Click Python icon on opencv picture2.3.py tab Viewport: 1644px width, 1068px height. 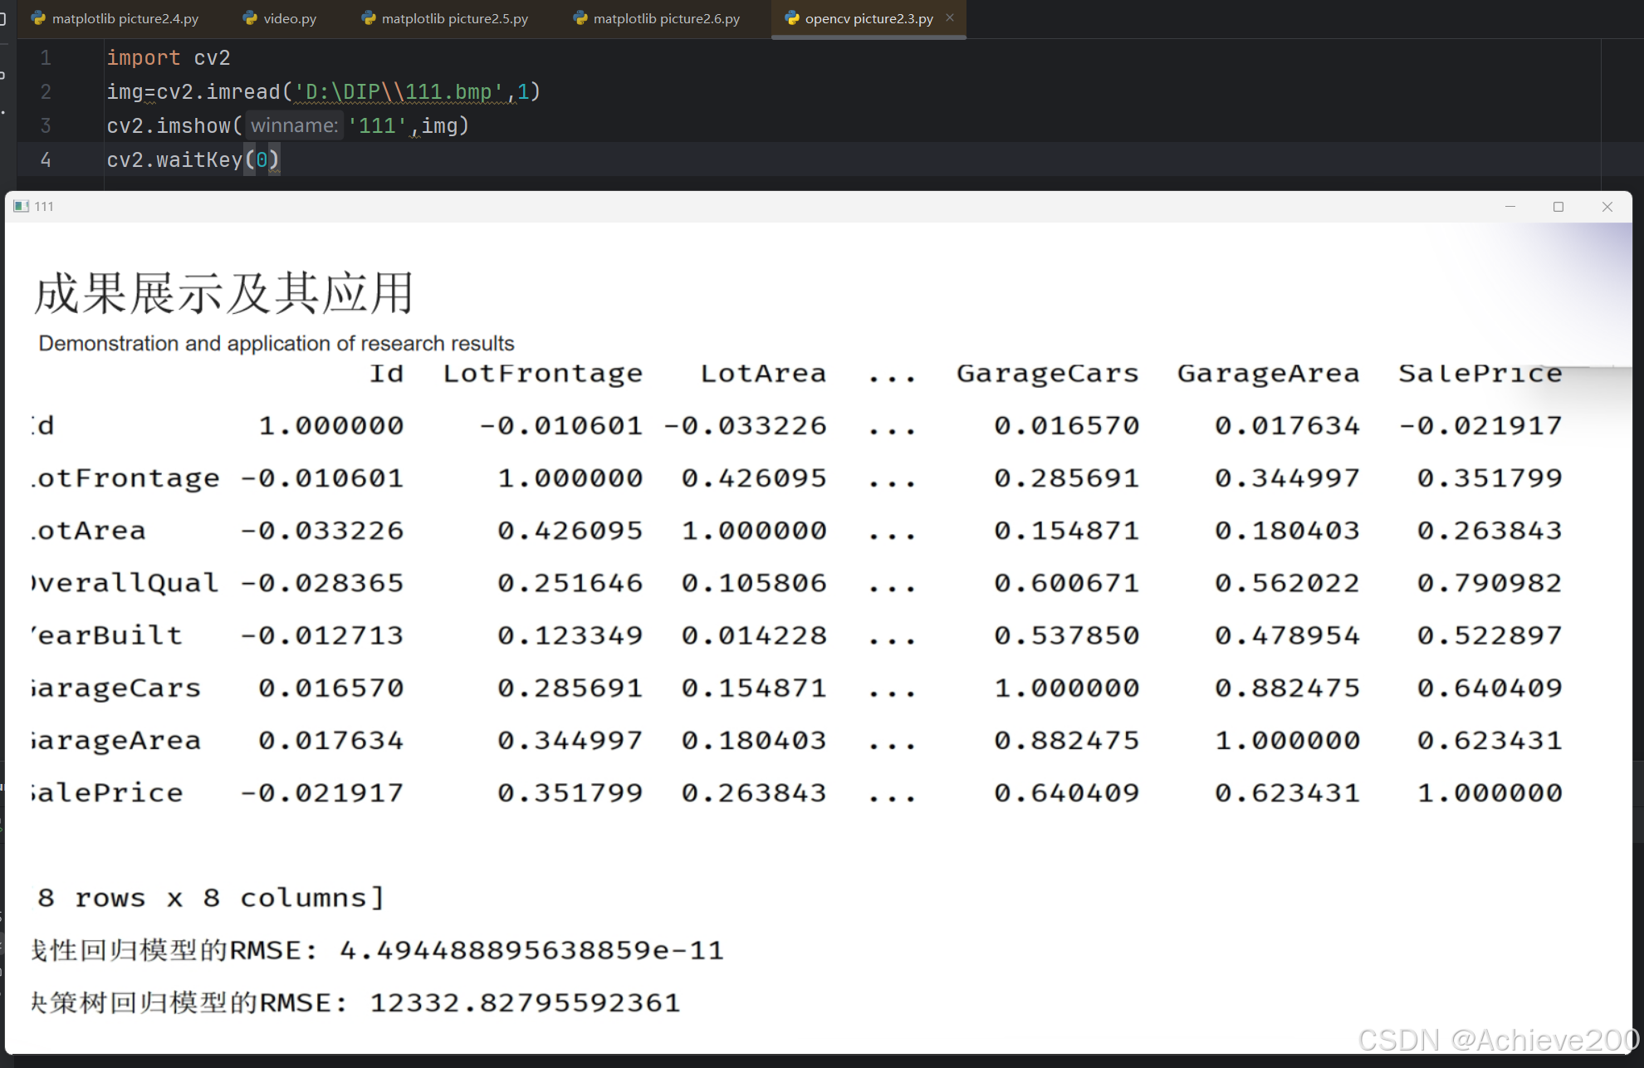[791, 18]
